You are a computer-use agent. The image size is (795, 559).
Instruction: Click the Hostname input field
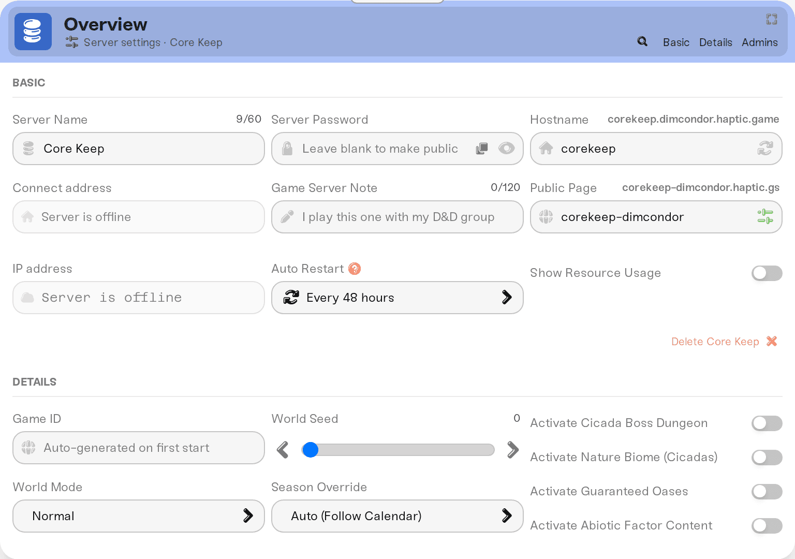click(x=656, y=149)
